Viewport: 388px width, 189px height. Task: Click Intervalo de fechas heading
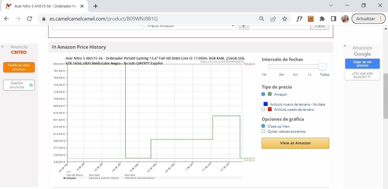click(x=282, y=60)
